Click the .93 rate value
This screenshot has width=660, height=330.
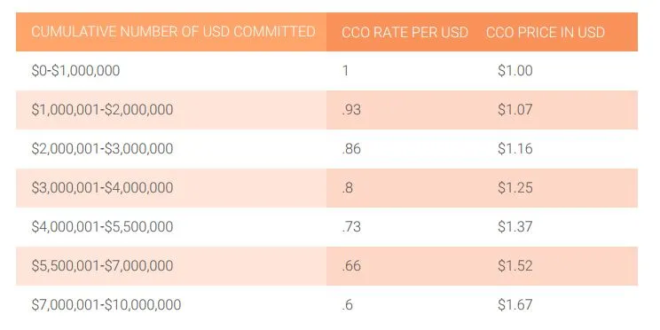point(351,110)
